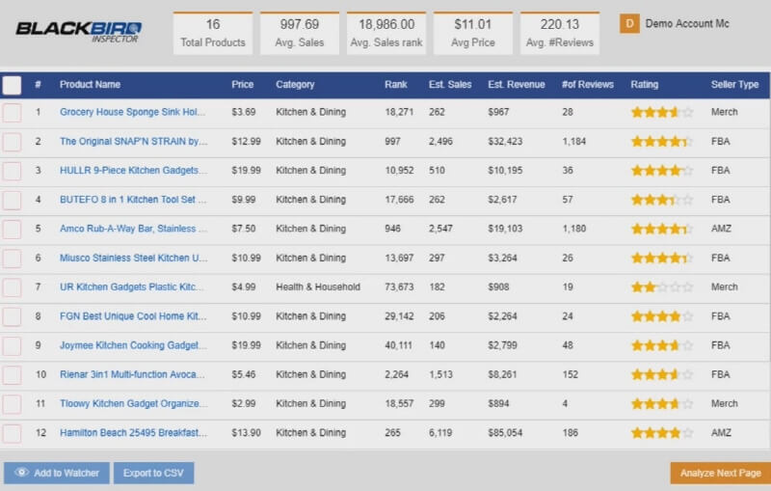Click the Avg. Sales rank 18,986.00 card
Screen dimensions: 771x491
(386, 33)
